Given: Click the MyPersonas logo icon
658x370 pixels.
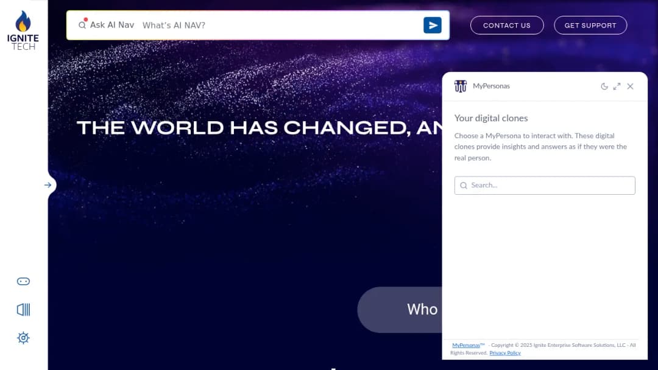Looking at the screenshot, I should point(461,86).
